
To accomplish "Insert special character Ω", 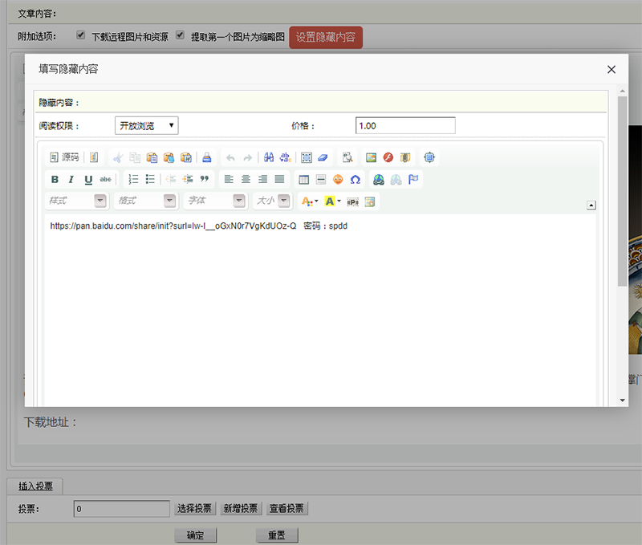I will click(x=356, y=177).
